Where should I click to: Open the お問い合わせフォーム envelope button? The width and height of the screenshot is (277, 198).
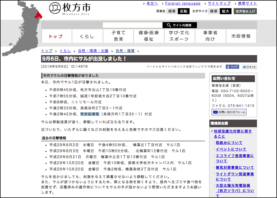click(x=229, y=112)
